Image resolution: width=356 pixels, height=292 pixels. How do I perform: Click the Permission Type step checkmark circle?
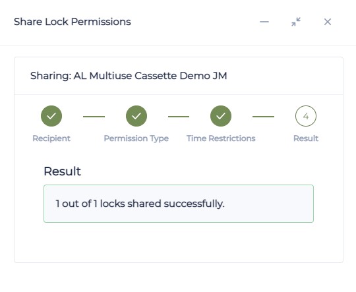(x=136, y=116)
